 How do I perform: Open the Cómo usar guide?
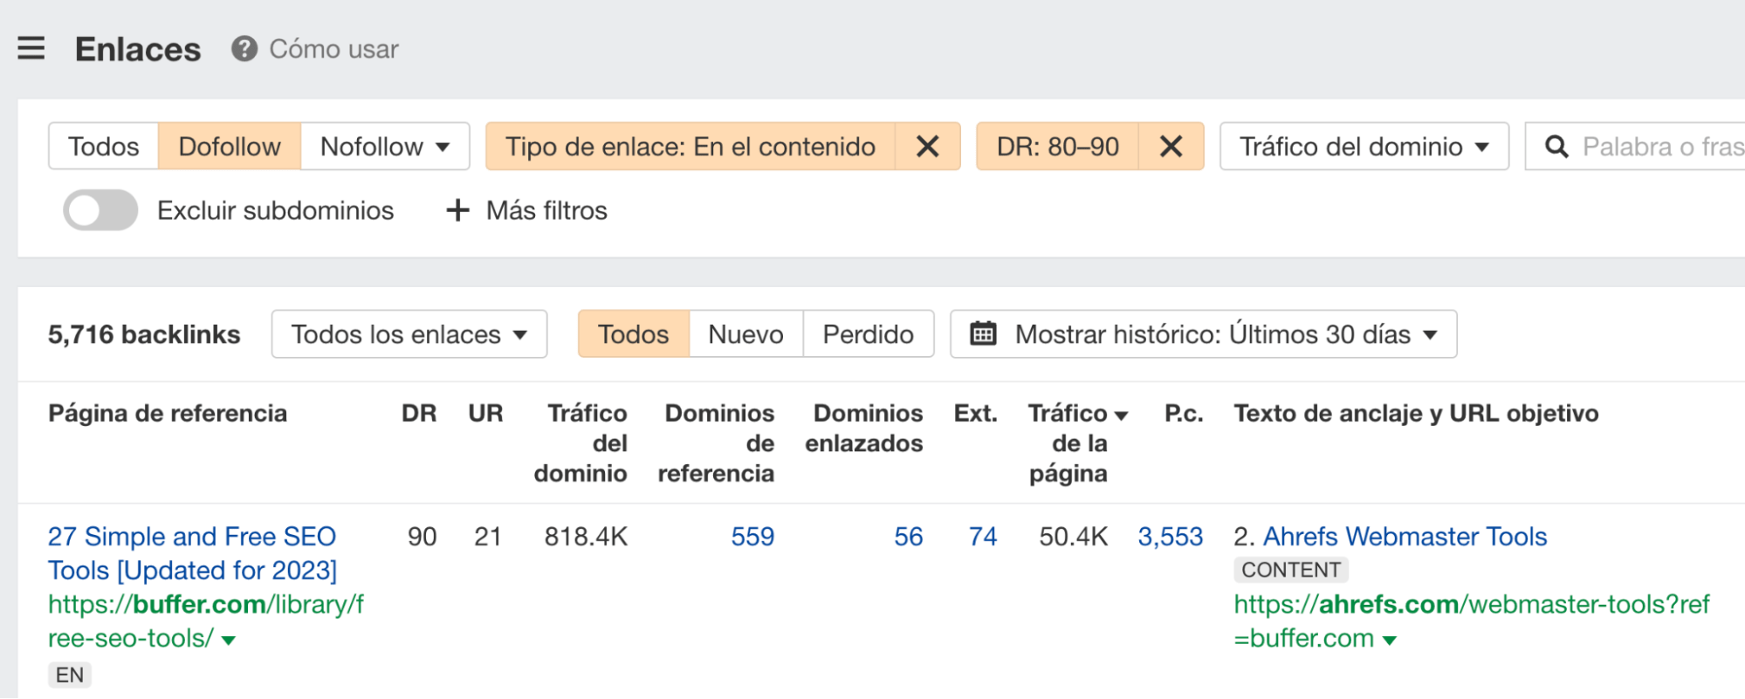pos(333,49)
